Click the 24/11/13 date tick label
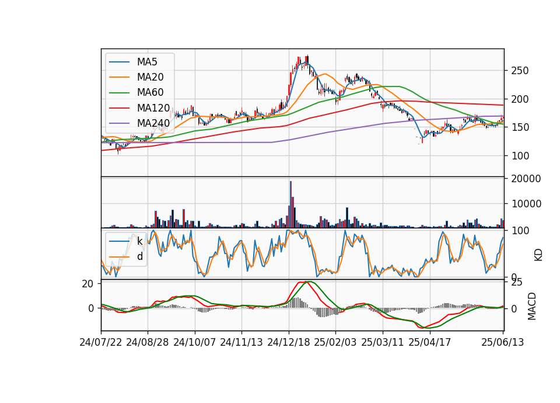 (x=242, y=342)
